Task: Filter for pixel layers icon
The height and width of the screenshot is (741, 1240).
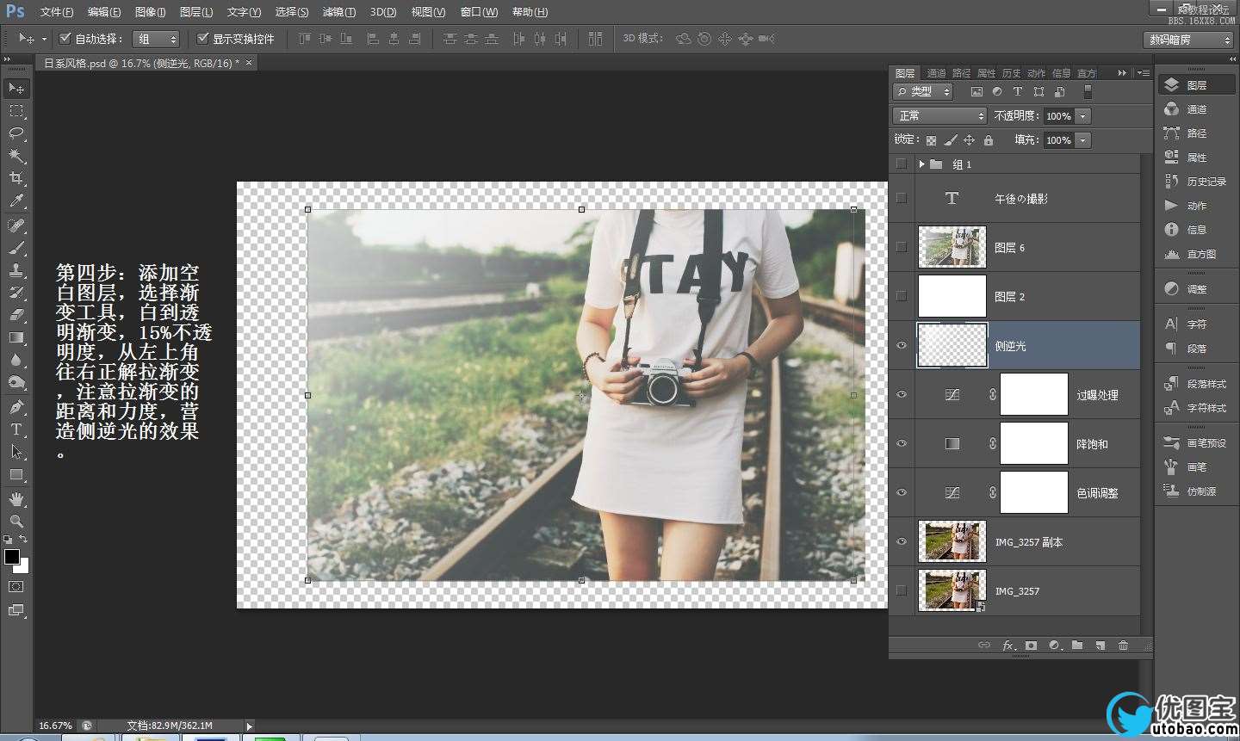Action: point(976,91)
